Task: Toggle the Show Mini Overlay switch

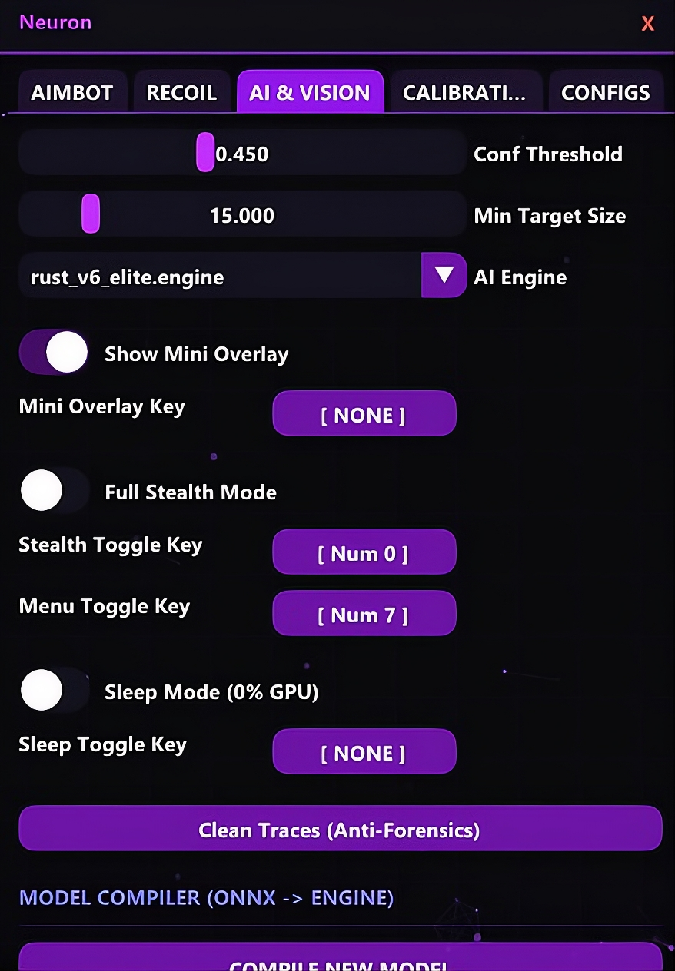Action: click(x=54, y=353)
